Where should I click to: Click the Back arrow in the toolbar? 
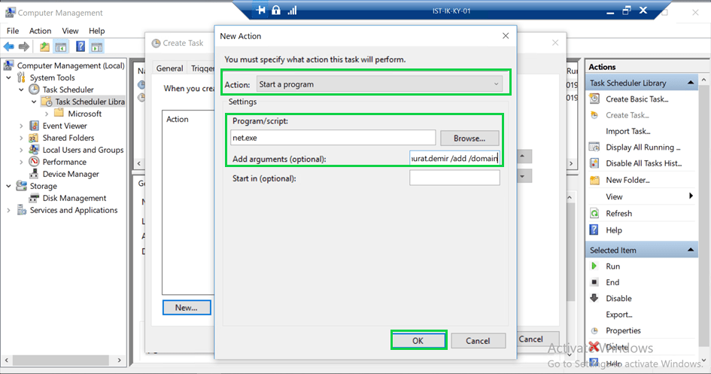9,47
